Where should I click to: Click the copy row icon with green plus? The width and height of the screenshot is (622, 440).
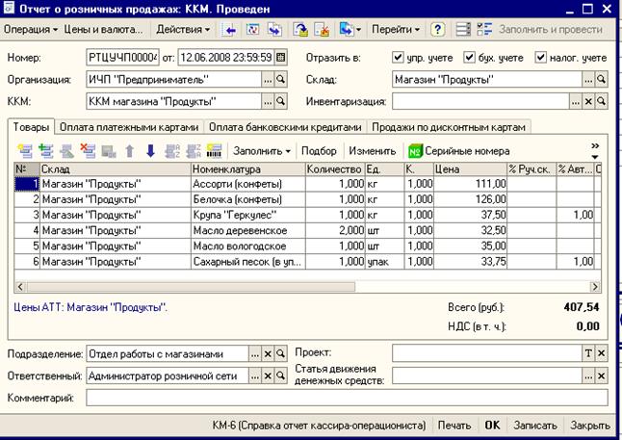(46, 151)
